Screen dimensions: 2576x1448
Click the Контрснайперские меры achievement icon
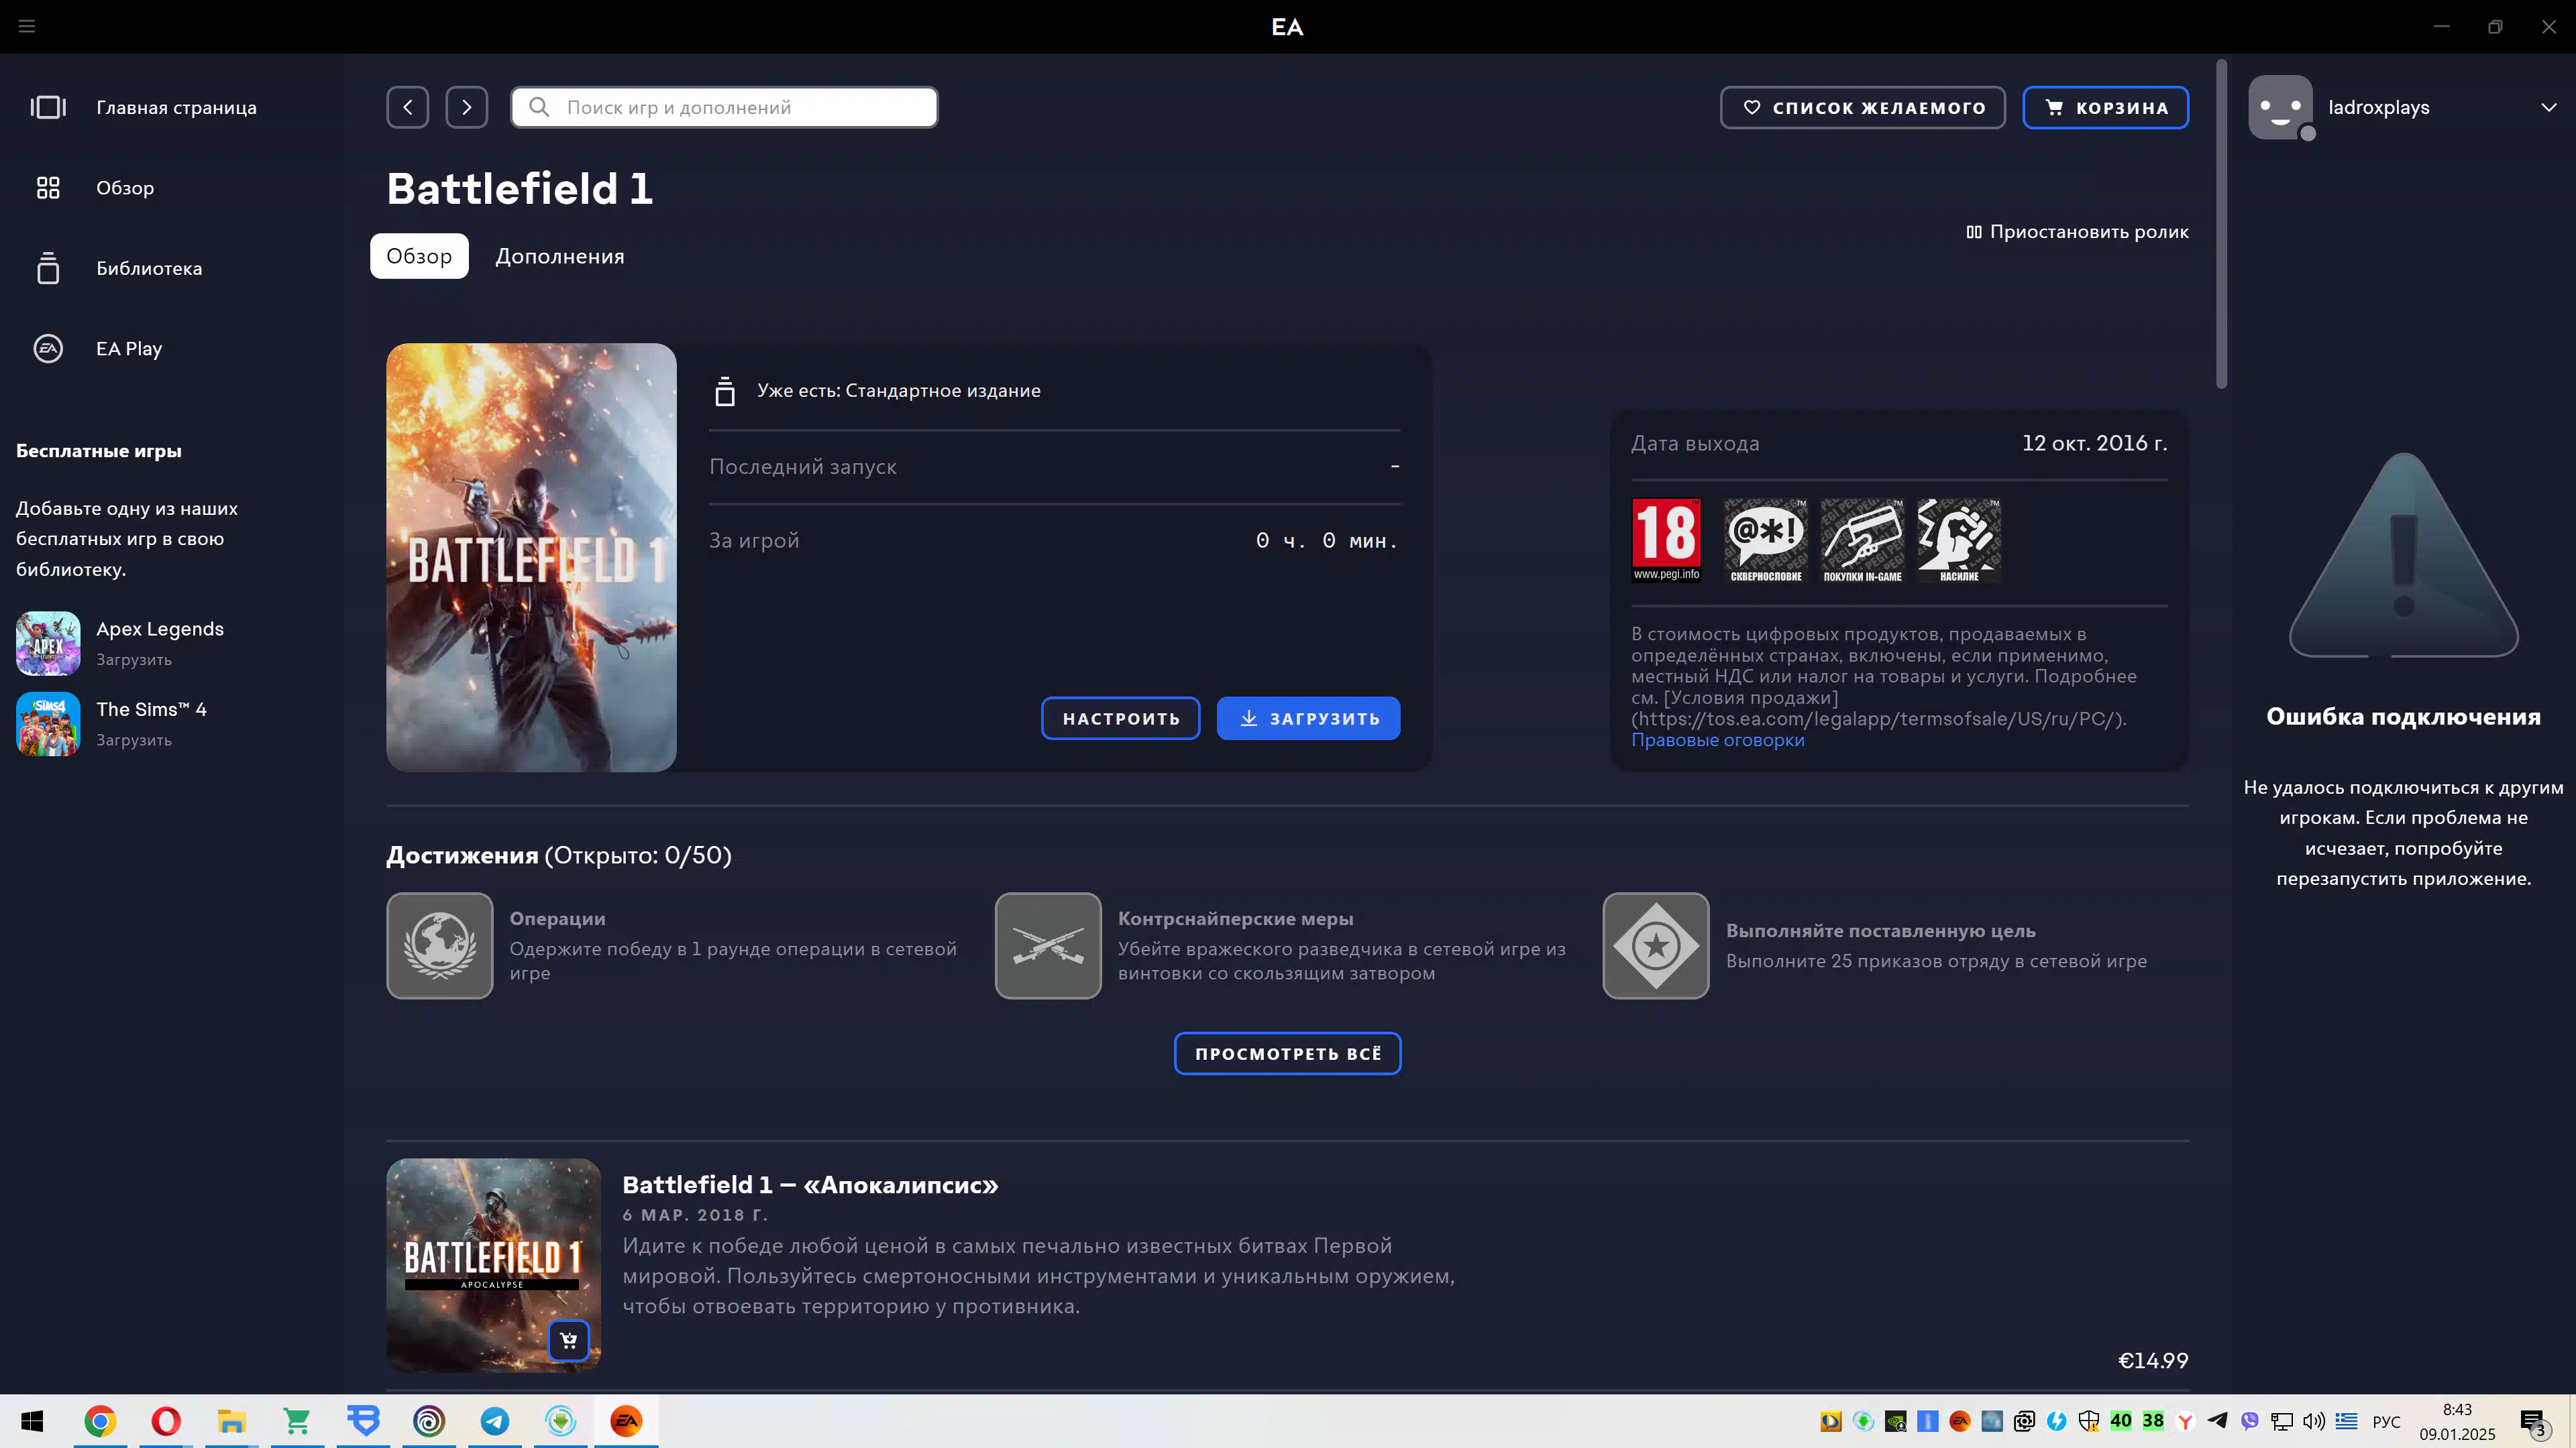[x=1048, y=945]
